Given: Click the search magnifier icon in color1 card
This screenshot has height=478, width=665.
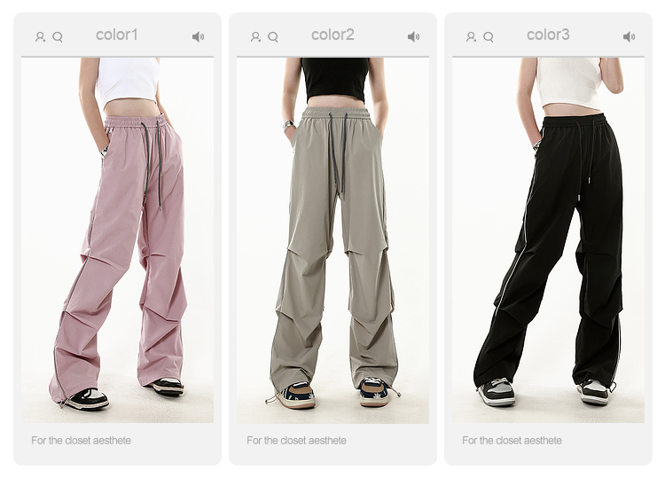Looking at the screenshot, I should [x=58, y=37].
